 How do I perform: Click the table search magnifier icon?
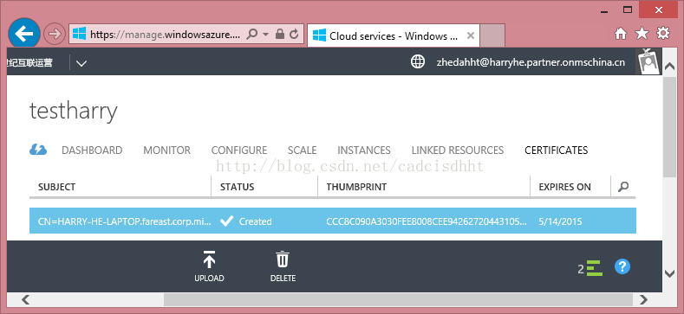click(x=624, y=187)
